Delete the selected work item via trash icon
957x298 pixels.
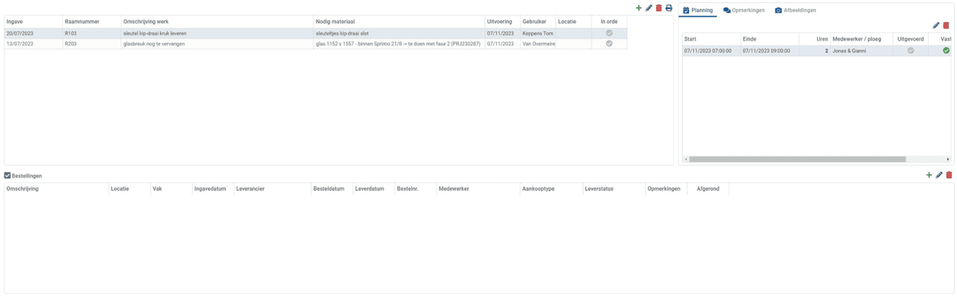coord(659,8)
